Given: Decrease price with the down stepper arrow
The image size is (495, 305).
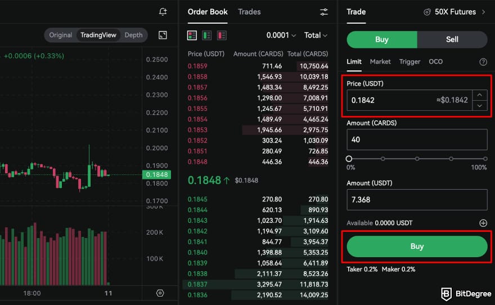Looking at the screenshot, I should pyautogui.click(x=479, y=105).
